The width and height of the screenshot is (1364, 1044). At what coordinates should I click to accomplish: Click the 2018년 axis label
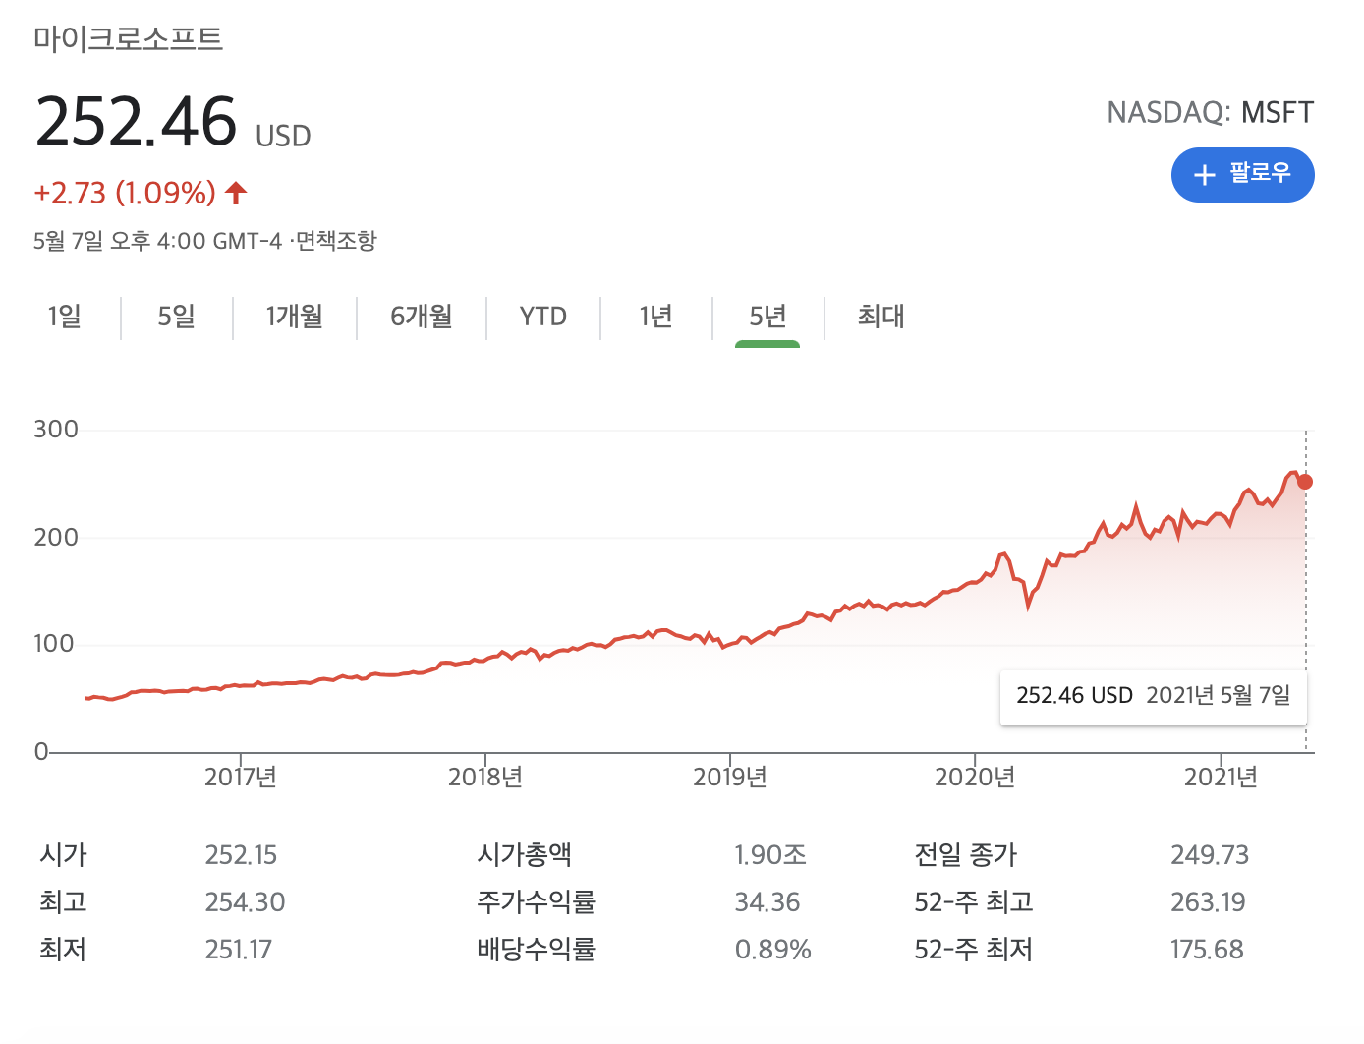coord(485,778)
